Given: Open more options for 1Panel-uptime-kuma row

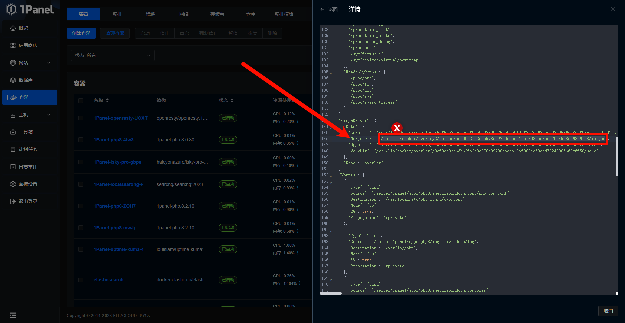Looking at the screenshot, I should coord(297,253).
